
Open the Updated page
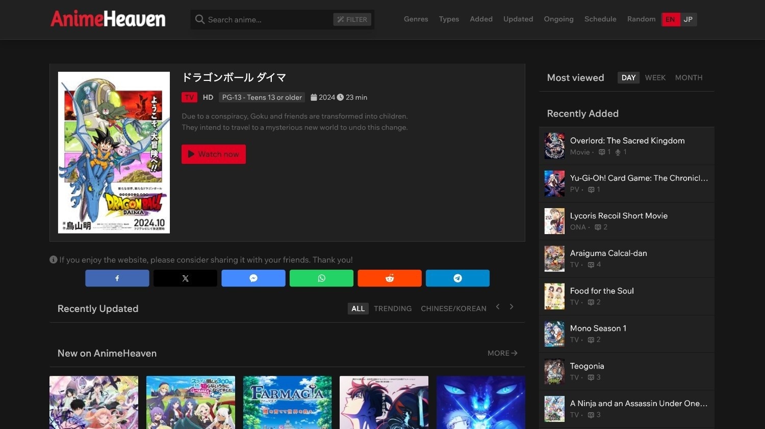coord(518,19)
